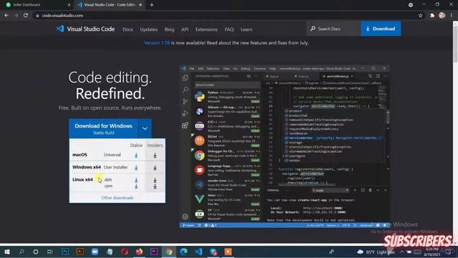Screen dimensions: 458x258
Task: Open the Docs nav item
Action: [127, 29]
